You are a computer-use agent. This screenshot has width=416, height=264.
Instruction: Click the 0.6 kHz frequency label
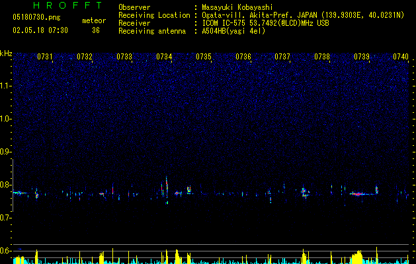point(6,251)
